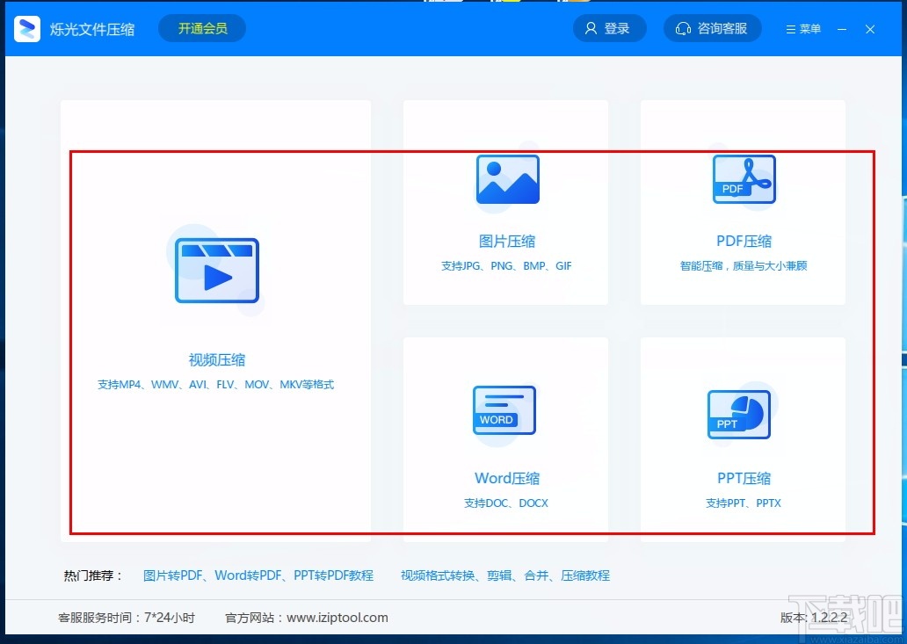
Task: Select the Image Compression (图片压缩) picture icon
Action: pos(507,178)
